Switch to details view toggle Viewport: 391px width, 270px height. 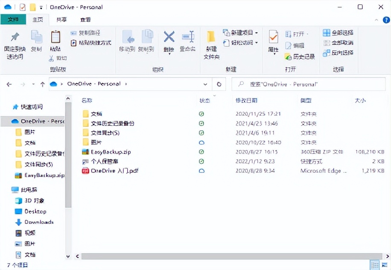[374, 264]
